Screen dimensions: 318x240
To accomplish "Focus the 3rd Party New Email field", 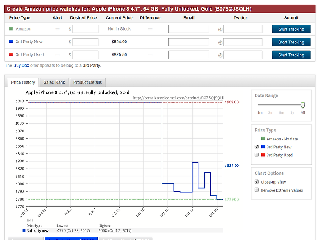I will tap(189, 42).
